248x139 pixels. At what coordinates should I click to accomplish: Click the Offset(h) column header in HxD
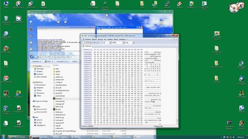tap(88, 50)
